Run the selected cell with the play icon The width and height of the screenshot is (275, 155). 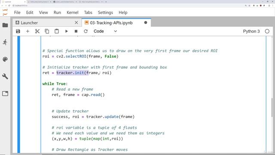click(x=66, y=31)
